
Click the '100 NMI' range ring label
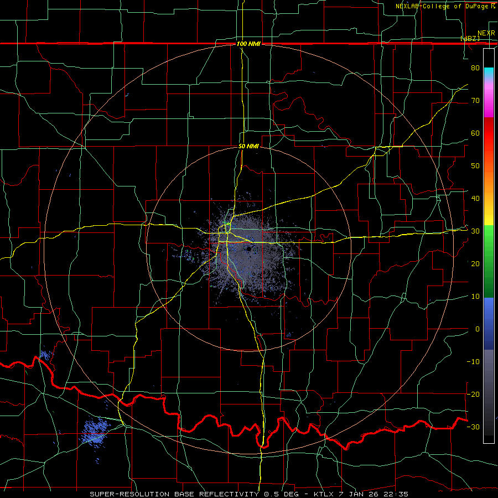248,44
